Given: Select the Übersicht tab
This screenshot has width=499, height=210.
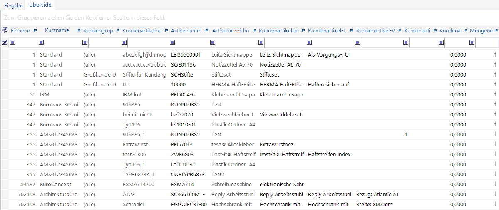Looking at the screenshot, I should click(41, 5).
